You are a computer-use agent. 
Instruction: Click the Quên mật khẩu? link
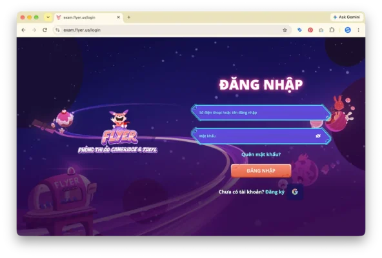pyautogui.click(x=261, y=154)
